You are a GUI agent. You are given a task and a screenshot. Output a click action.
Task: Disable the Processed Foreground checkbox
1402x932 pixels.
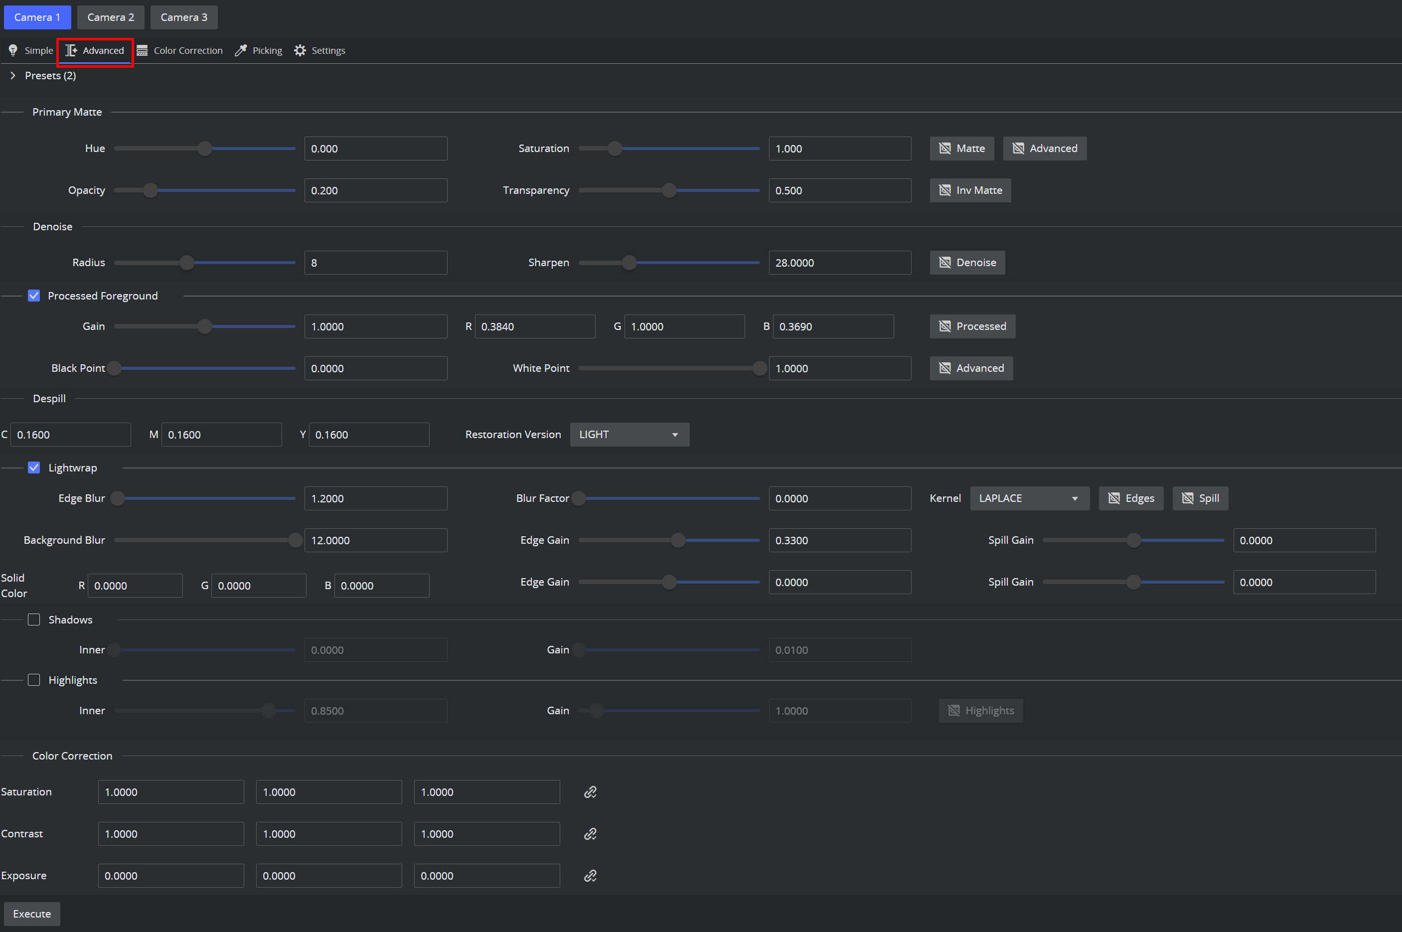34,296
